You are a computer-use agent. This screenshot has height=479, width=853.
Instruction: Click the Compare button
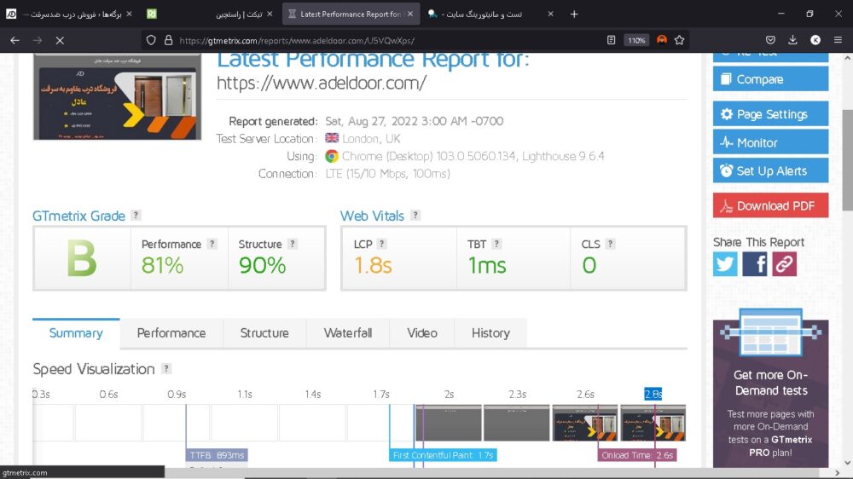[x=771, y=79]
